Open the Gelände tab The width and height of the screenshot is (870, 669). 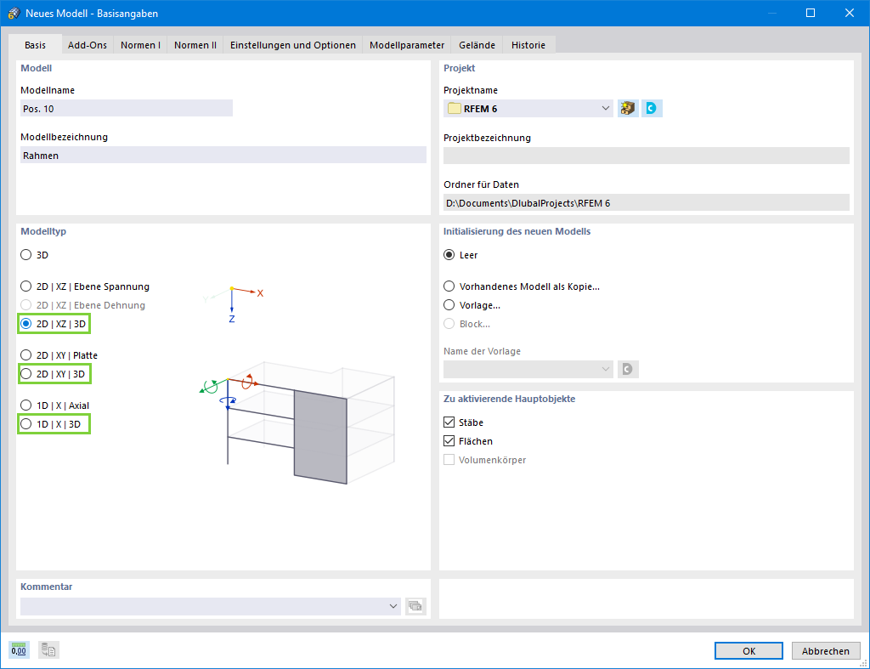pyautogui.click(x=476, y=44)
